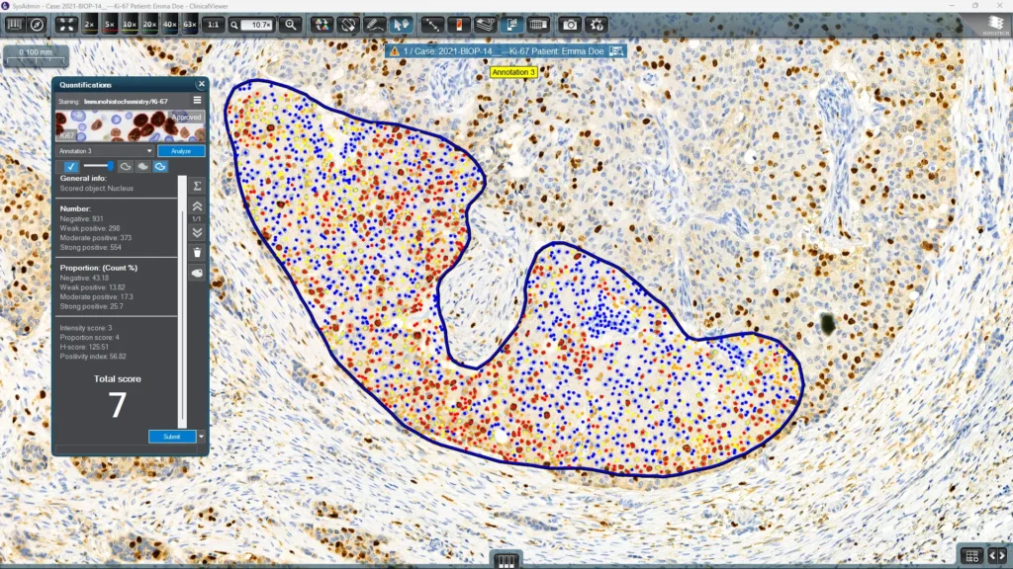This screenshot has height=569, width=1013.
Task: Select the highlighted blue overlay mode
Action: tap(160, 166)
